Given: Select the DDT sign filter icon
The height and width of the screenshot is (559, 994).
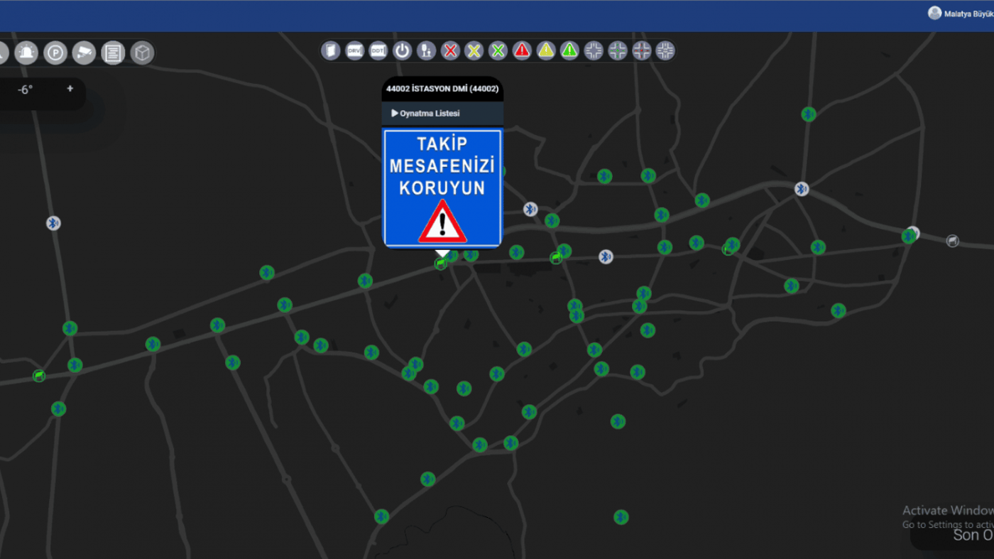Looking at the screenshot, I should (378, 50).
